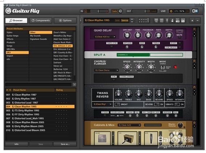206x153 pixels.
Task: Clear the browser search with X
Action: (74, 85)
